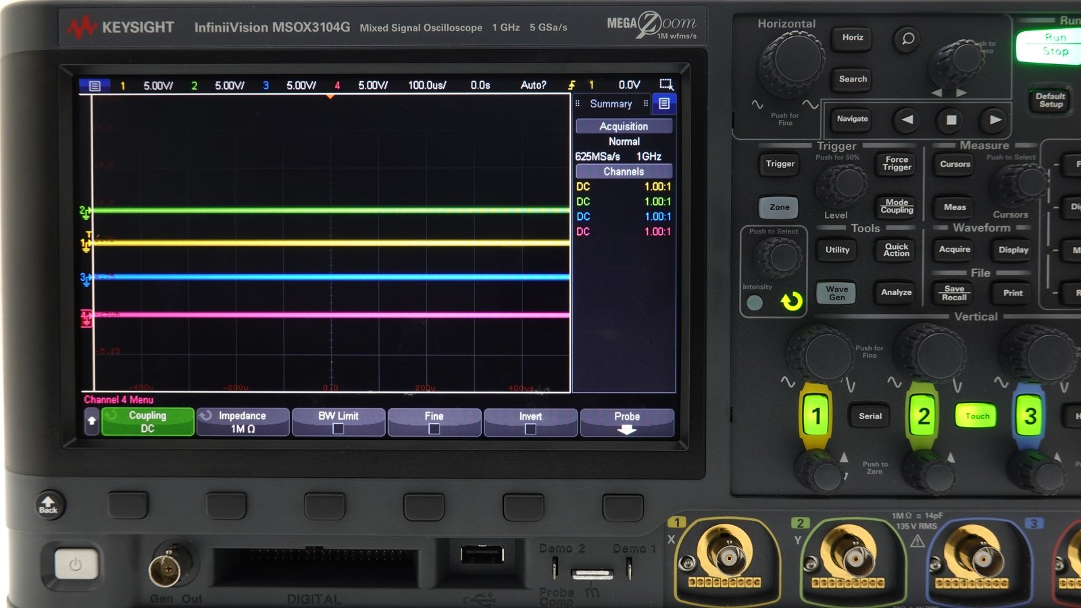The width and height of the screenshot is (1081, 608).
Task: Open the Acquisition header in the sidebar
Action: coord(624,126)
